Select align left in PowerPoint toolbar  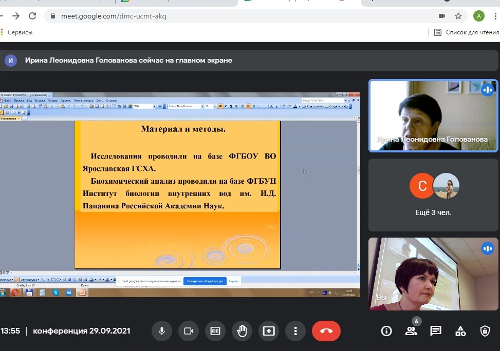tap(243, 106)
